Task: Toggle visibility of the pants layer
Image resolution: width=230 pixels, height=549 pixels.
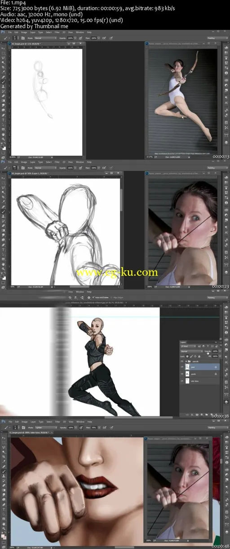Action: point(182,374)
